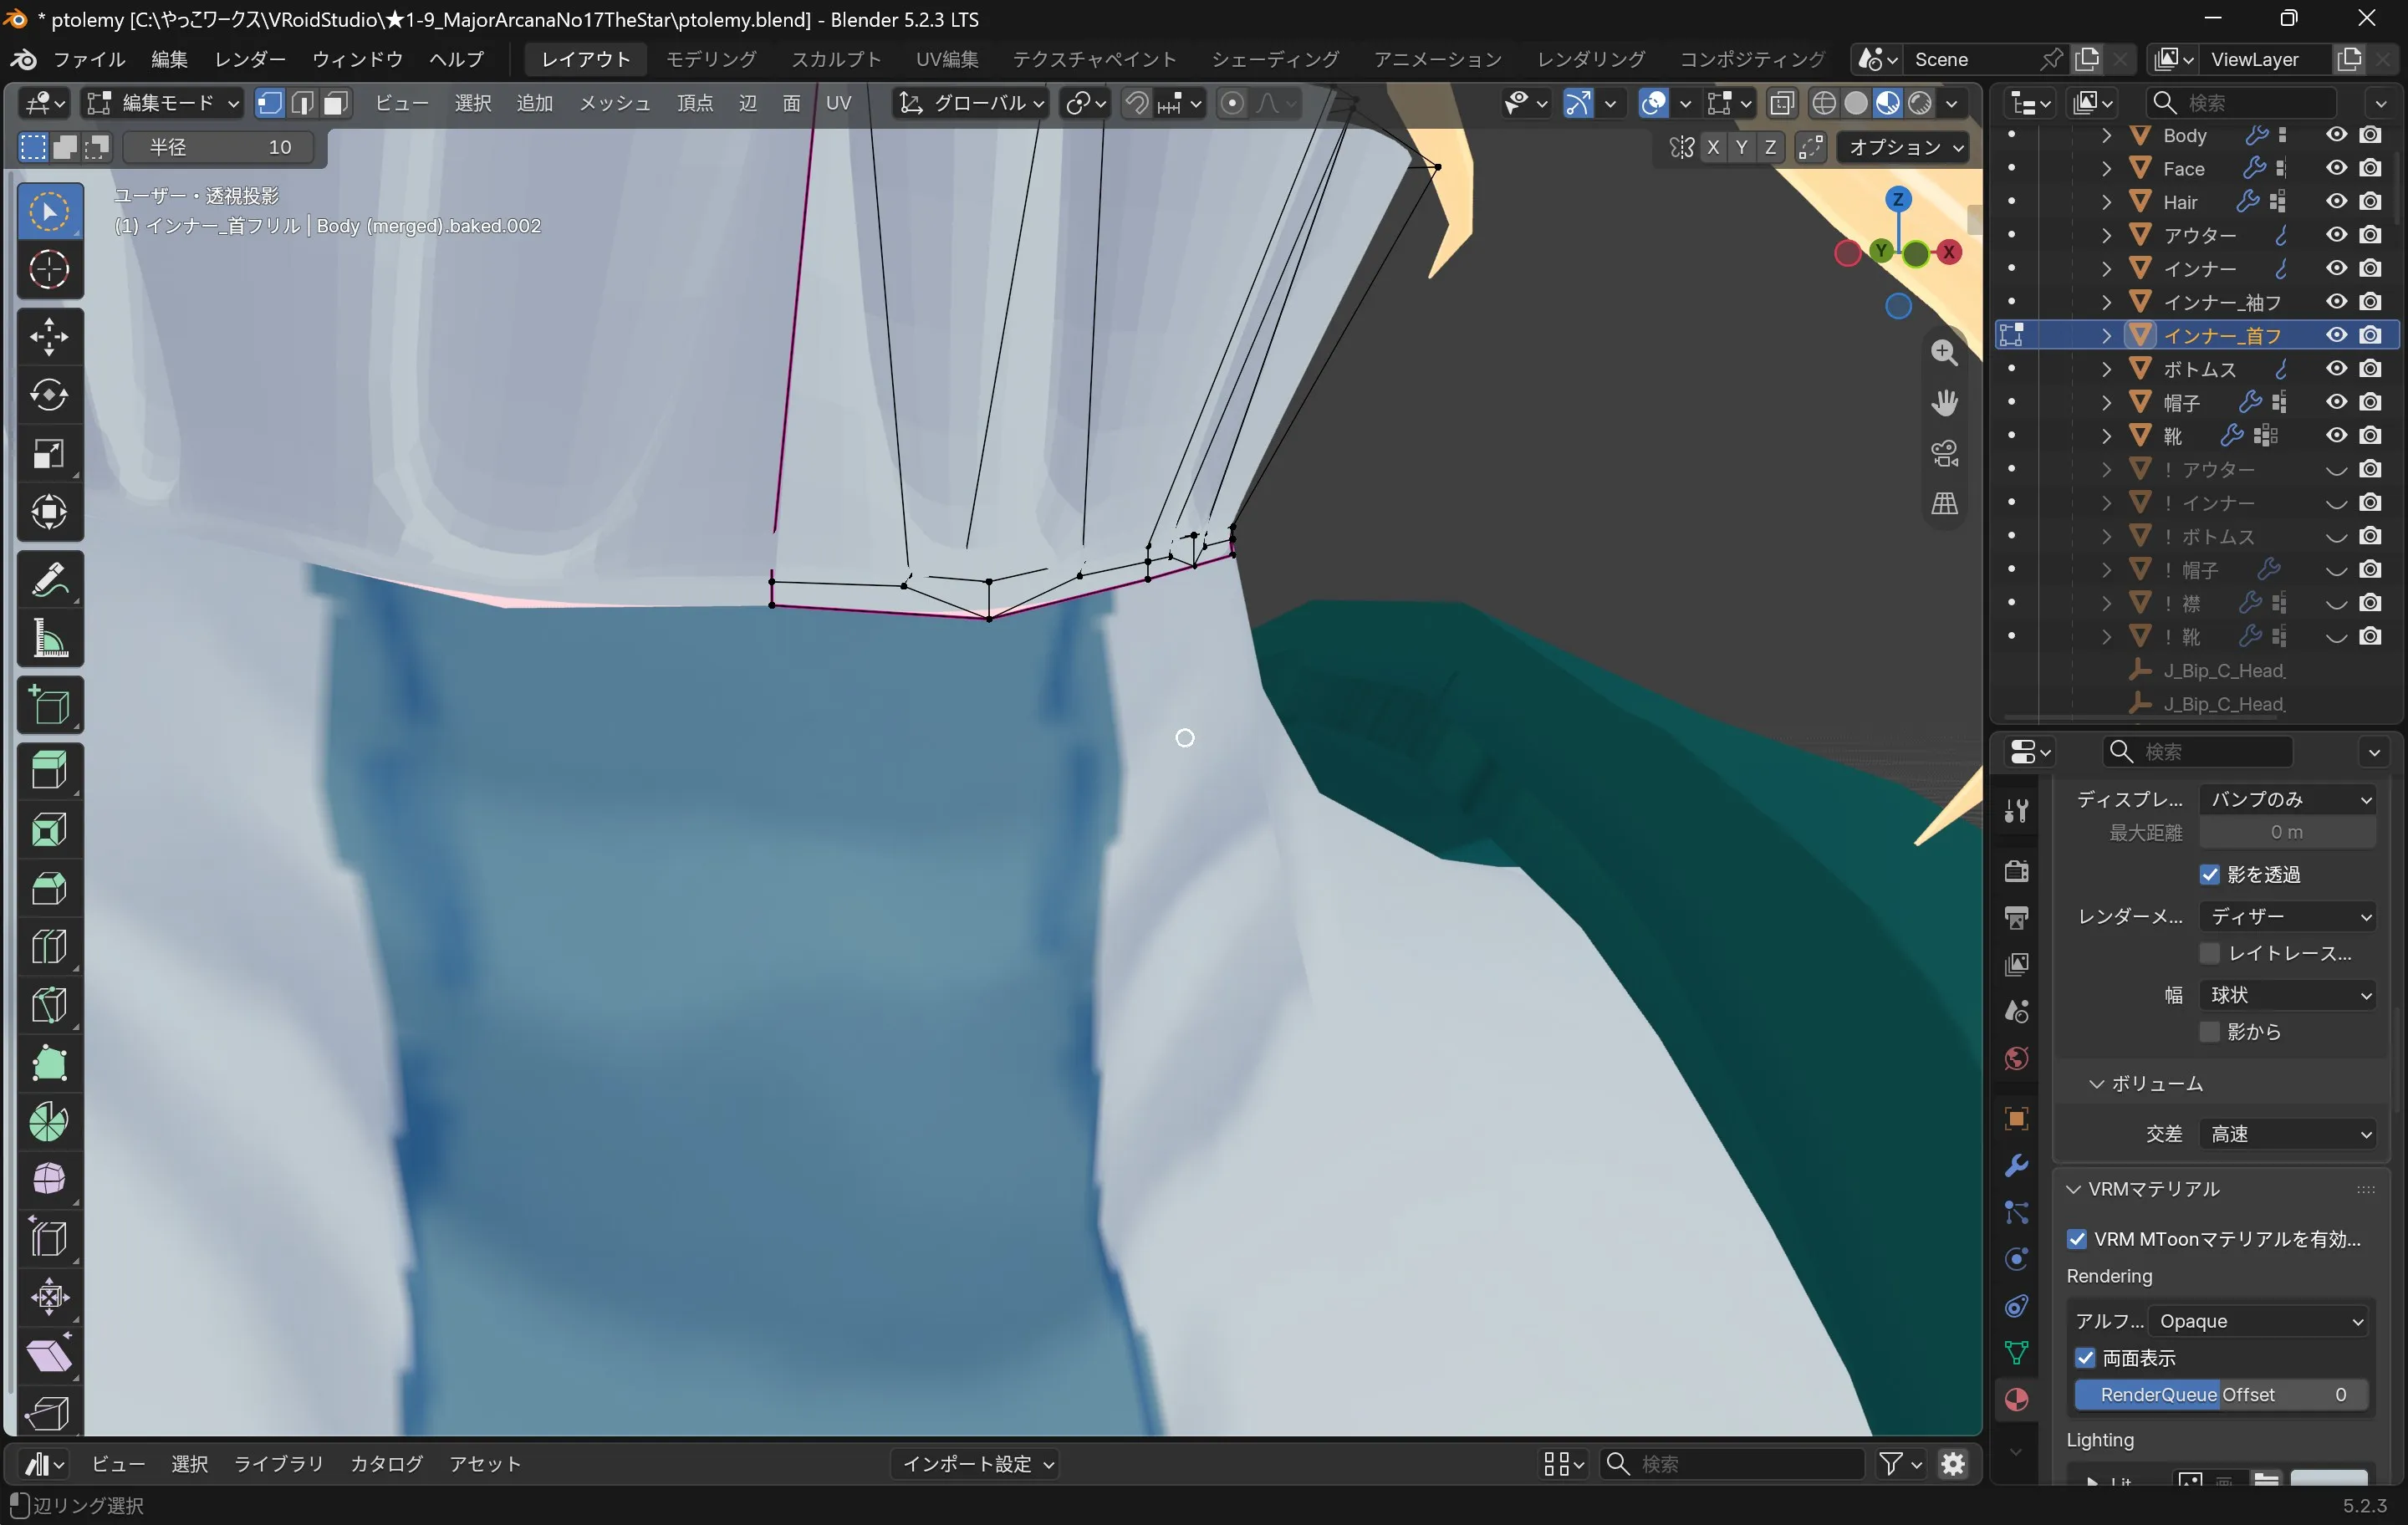Activate the Move tool
The width and height of the screenshot is (2408, 1525).
pos(49,337)
